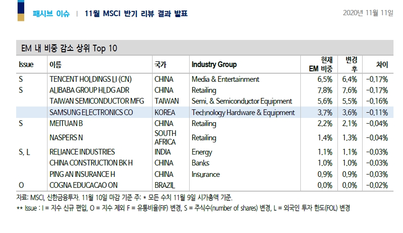Select 'TENCENT HOLDINGS LI (CN)' name cell

[90, 79]
